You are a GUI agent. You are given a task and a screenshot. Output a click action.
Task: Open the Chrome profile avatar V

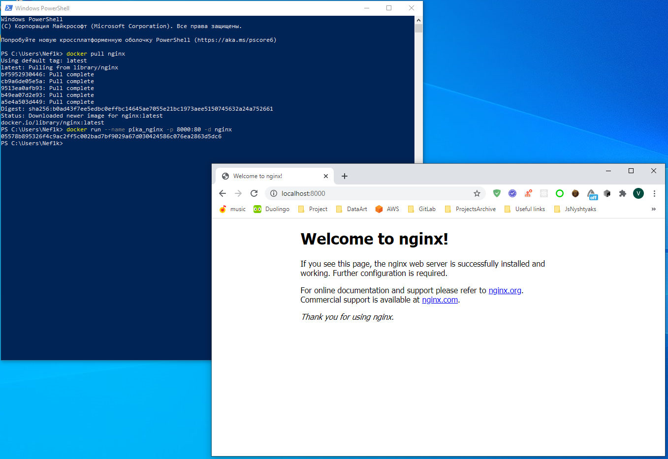tap(638, 193)
